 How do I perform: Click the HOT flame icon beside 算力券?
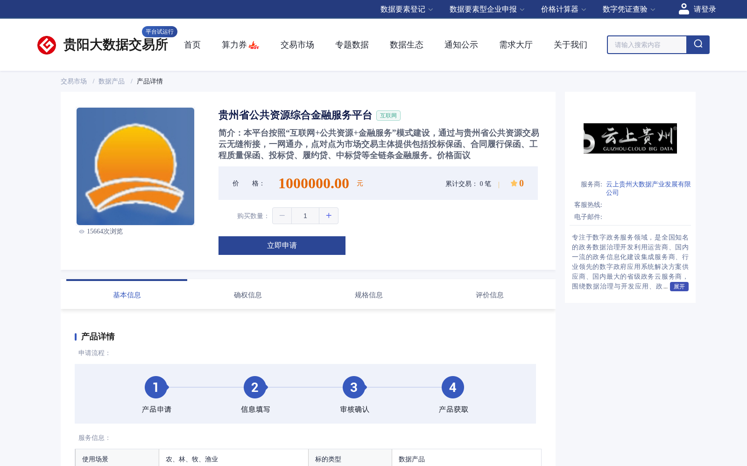(x=254, y=45)
